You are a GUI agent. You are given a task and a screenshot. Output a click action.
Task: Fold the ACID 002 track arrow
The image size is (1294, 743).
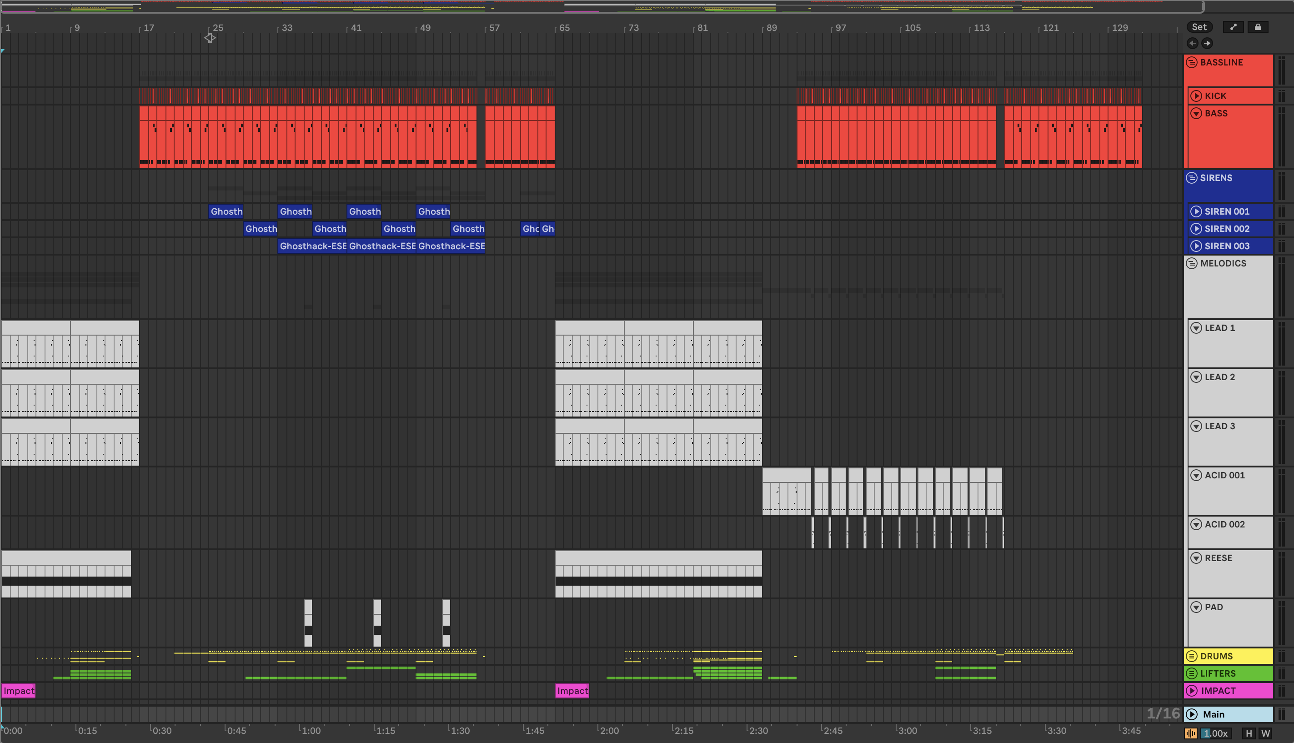tap(1196, 524)
